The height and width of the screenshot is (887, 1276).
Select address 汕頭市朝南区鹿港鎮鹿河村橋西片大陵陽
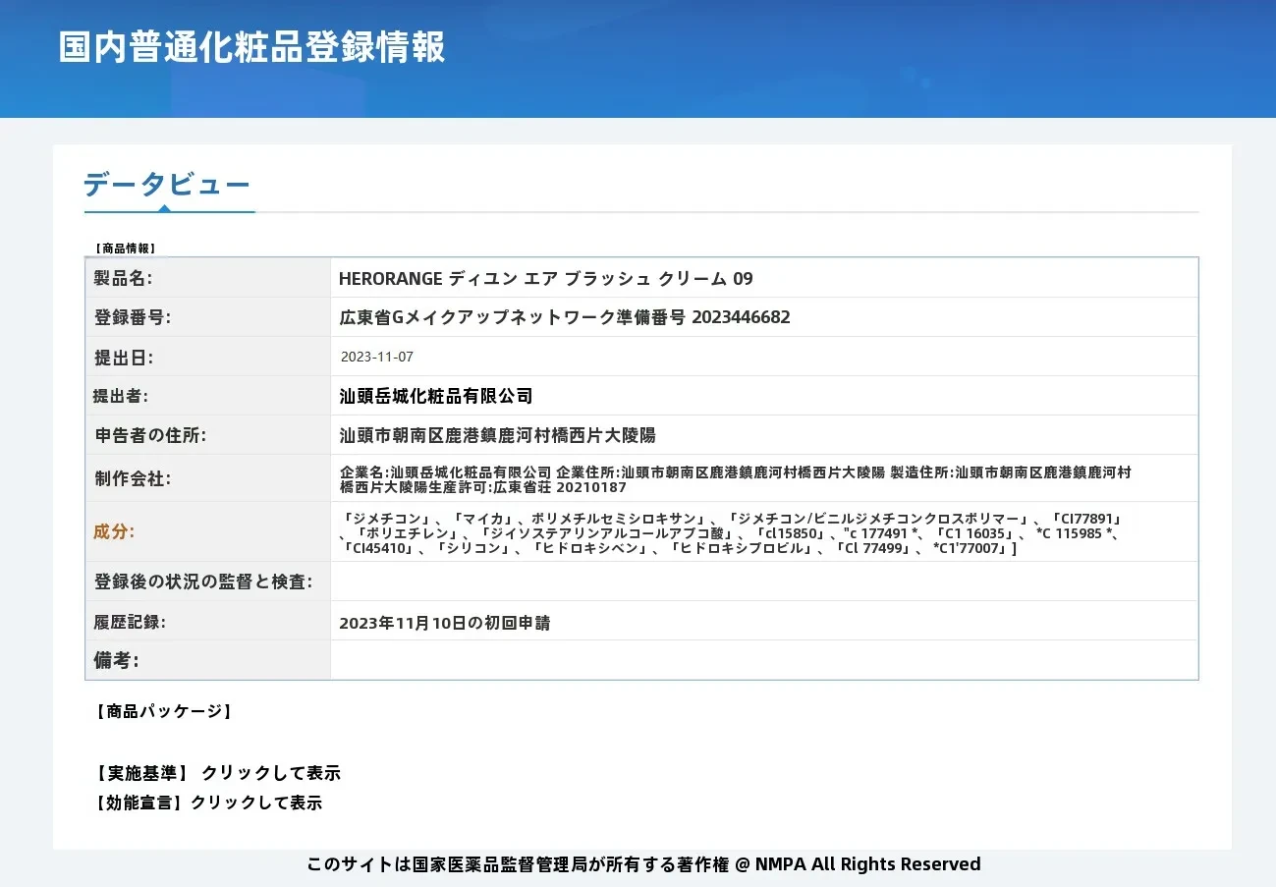tap(497, 435)
